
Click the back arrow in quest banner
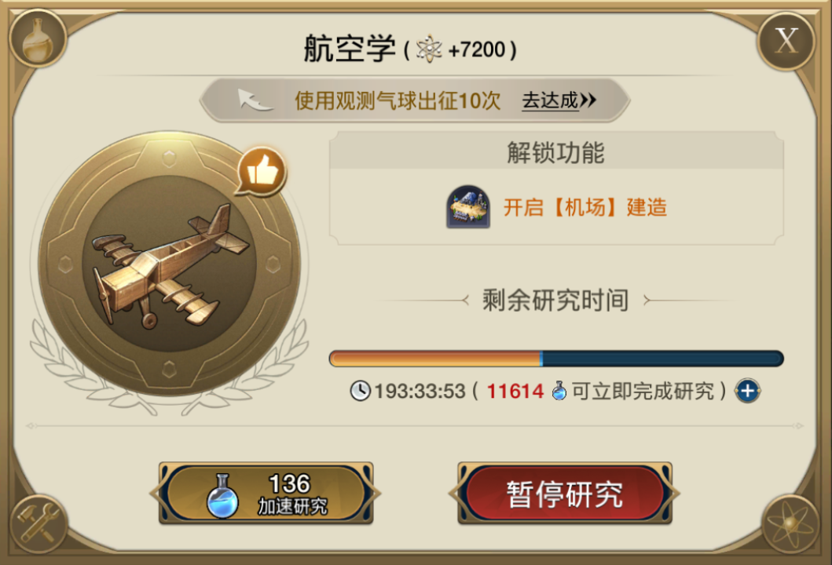255,100
